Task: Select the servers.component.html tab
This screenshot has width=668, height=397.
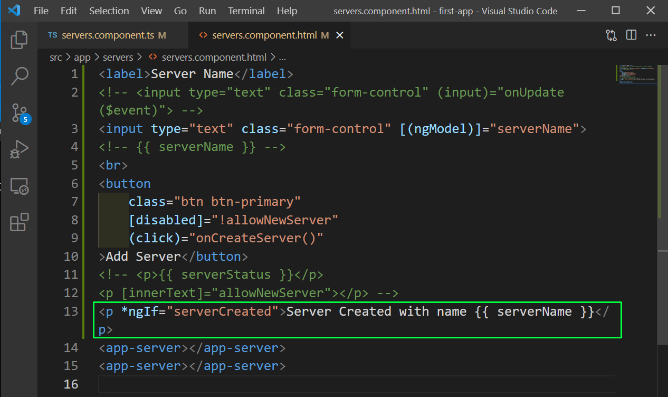Action: click(x=269, y=35)
